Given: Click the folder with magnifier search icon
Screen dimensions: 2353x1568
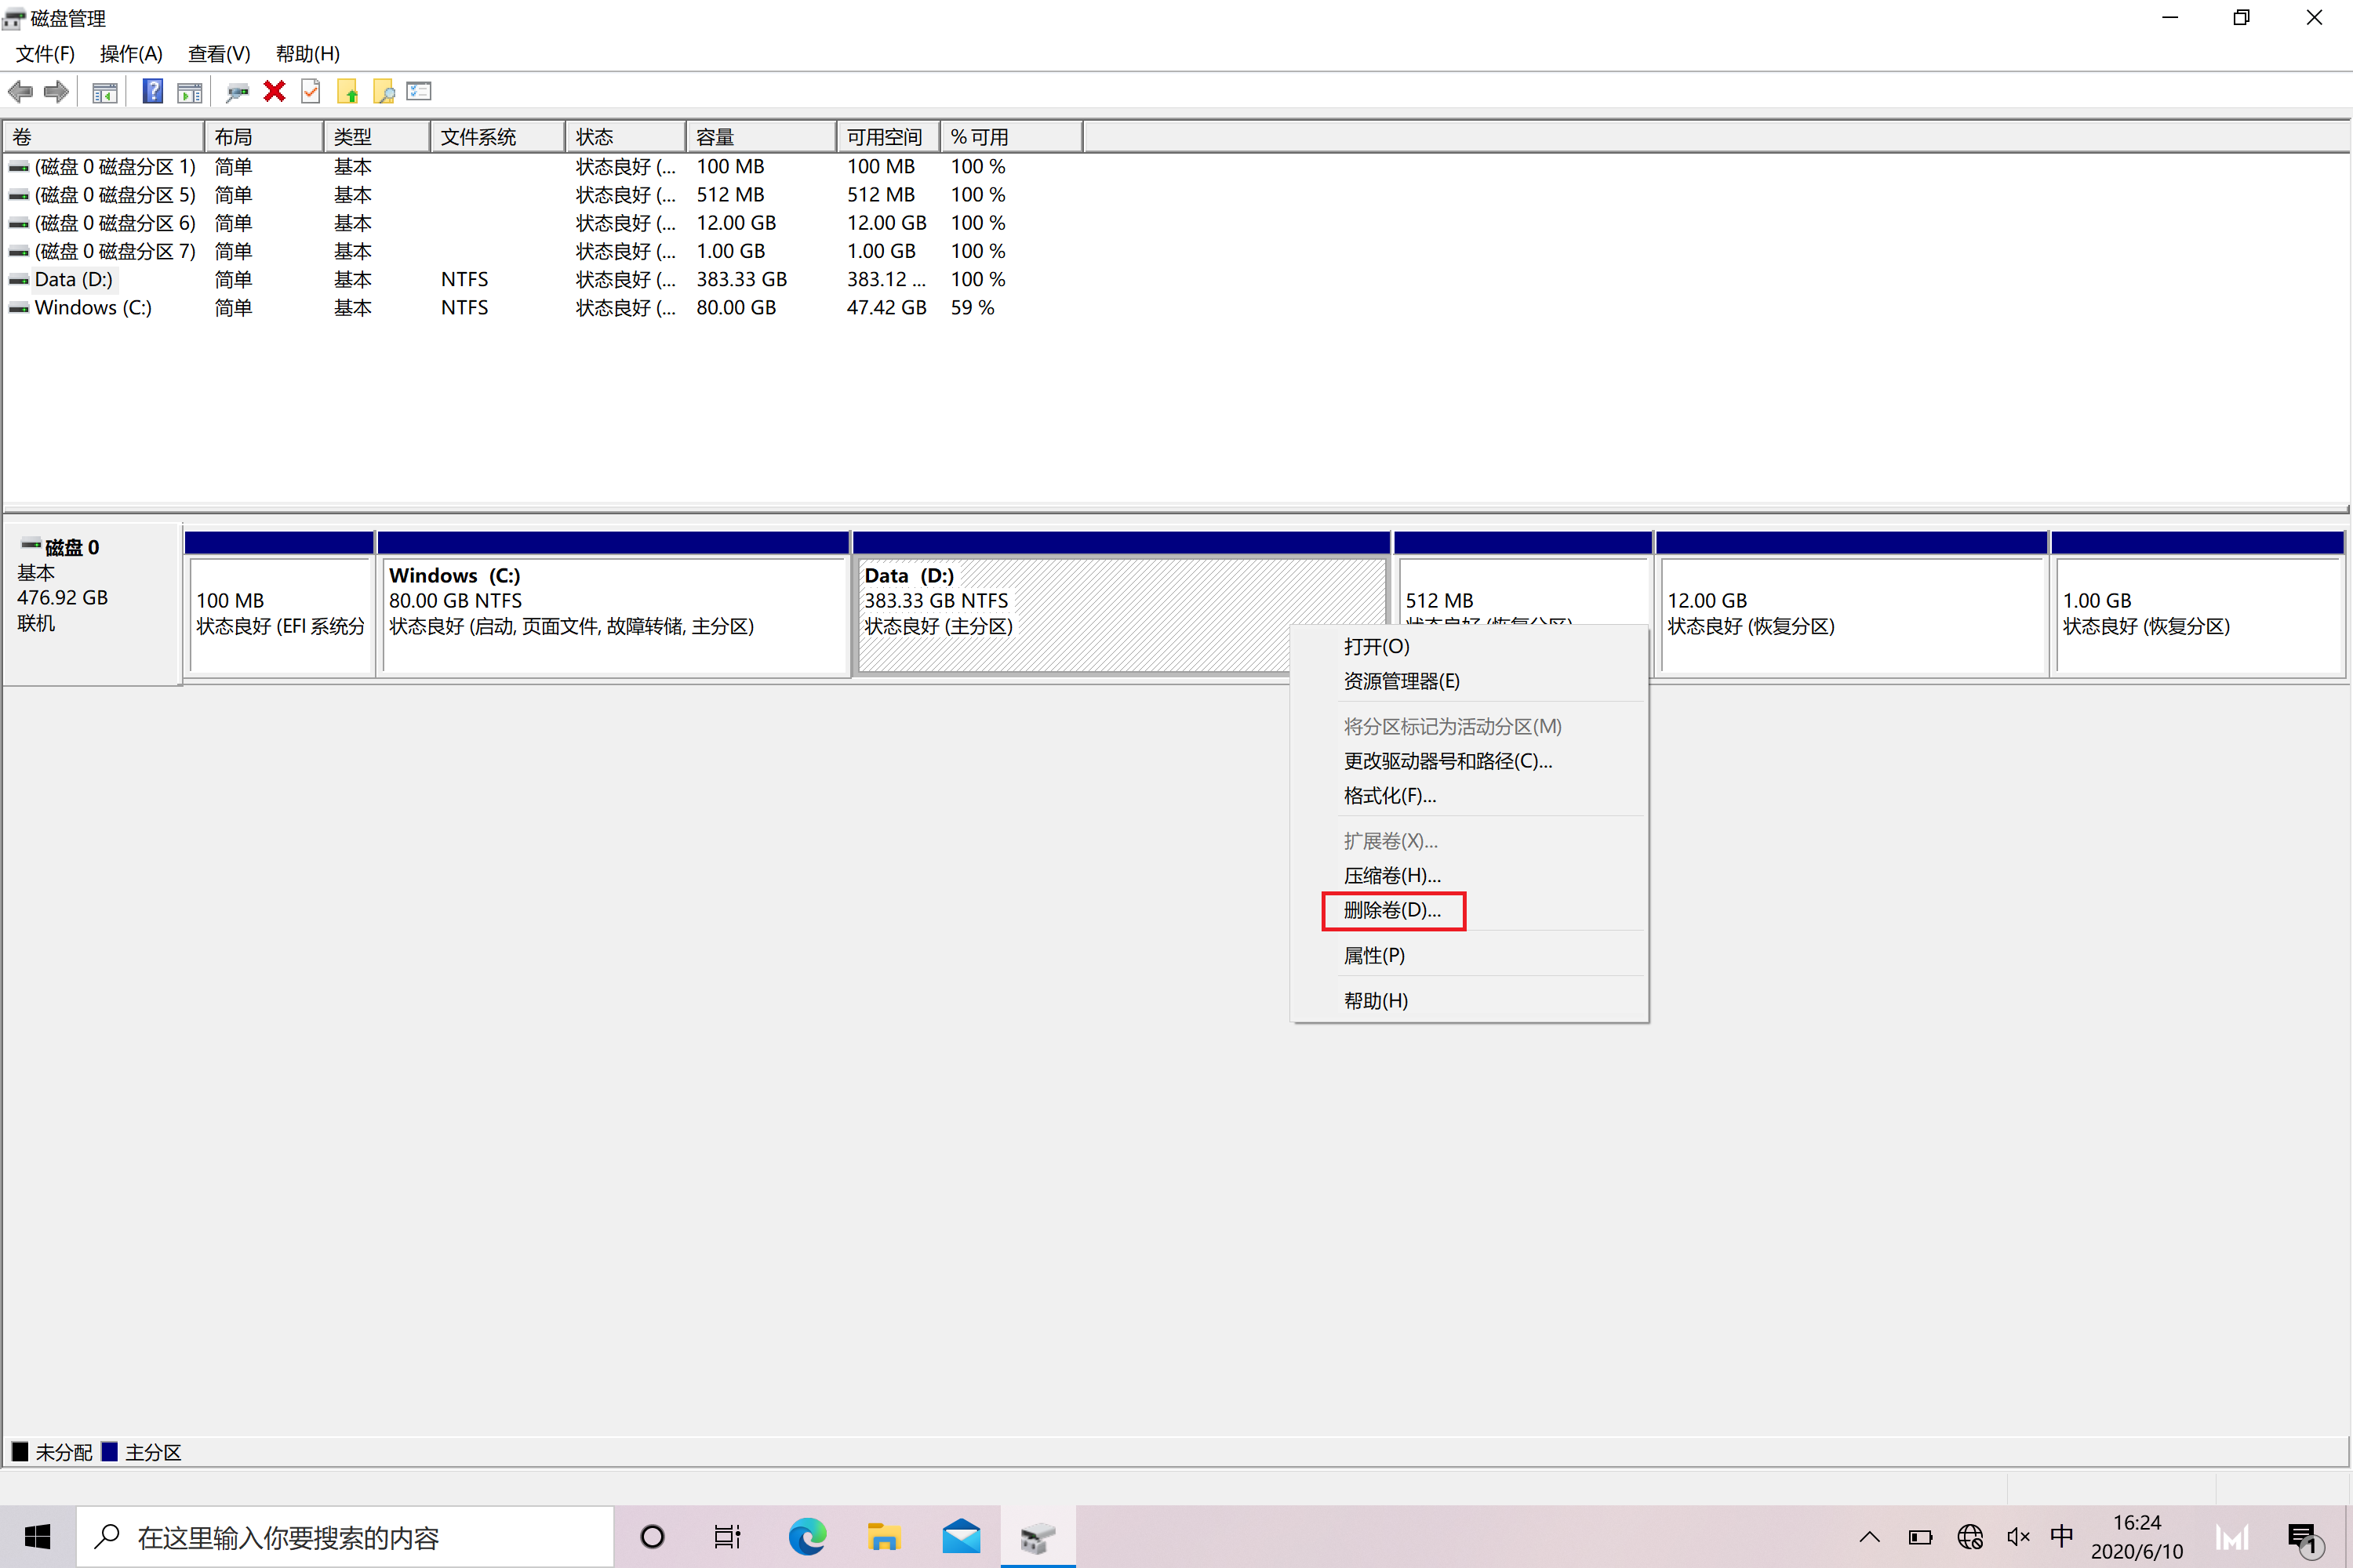Looking at the screenshot, I should pyautogui.click(x=384, y=92).
